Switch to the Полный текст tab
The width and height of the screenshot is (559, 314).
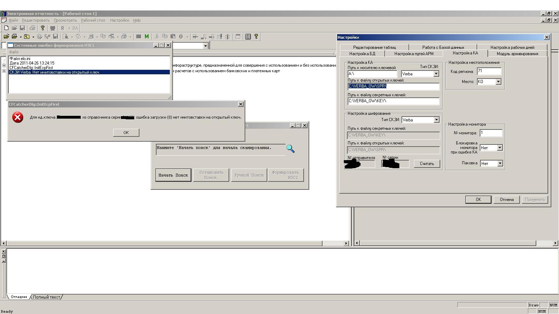[x=46, y=297]
